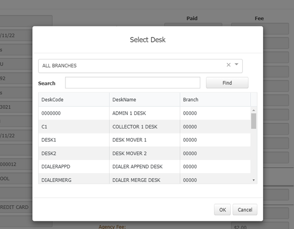Click branch 00000 in DESK MOVER 1 row
The width and height of the screenshot is (294, 229).
[215, 140]
